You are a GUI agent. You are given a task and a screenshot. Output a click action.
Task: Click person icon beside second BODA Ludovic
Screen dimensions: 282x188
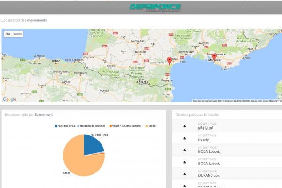[185, 162]
